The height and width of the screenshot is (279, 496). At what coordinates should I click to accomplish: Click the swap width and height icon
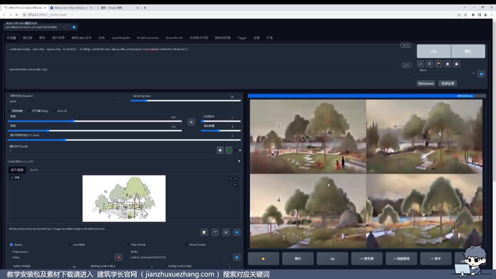pyautogui.click(x=191, y=122)
